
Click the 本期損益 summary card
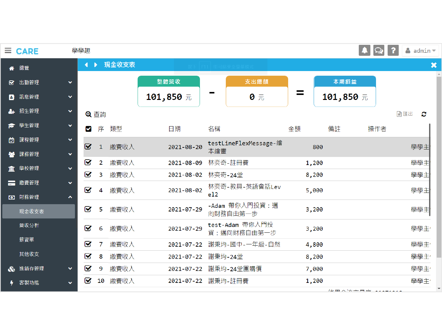(345, 91)
